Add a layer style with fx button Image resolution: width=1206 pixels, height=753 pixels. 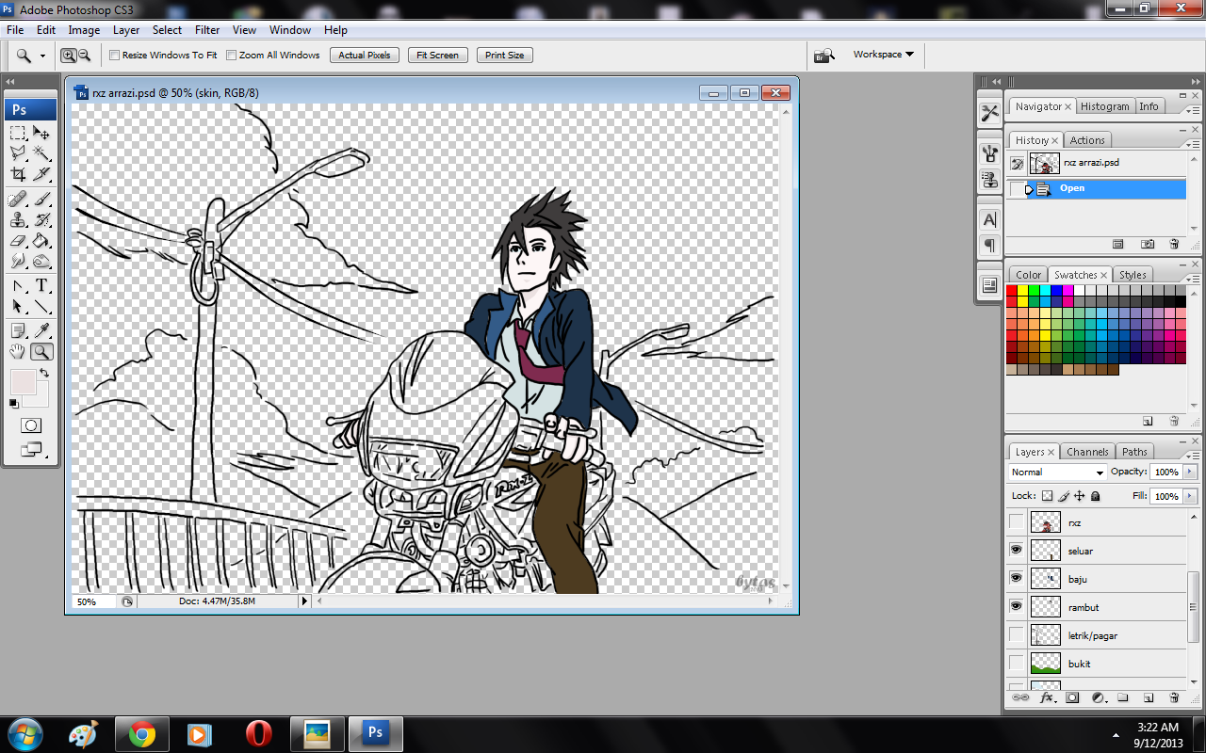click(x=1047, y=698)
